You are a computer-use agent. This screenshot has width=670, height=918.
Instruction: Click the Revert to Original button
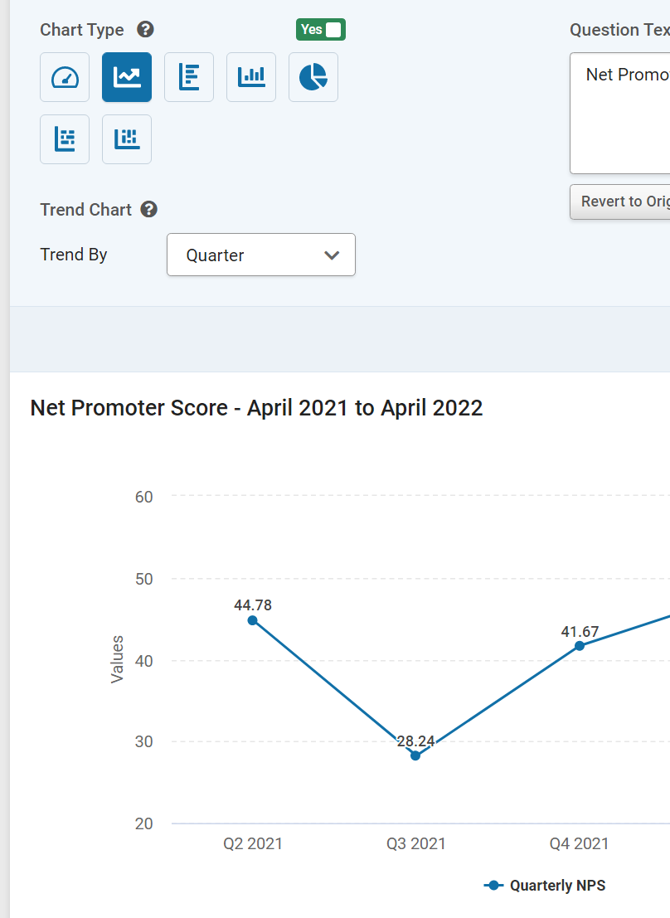[x=622, y=202]
